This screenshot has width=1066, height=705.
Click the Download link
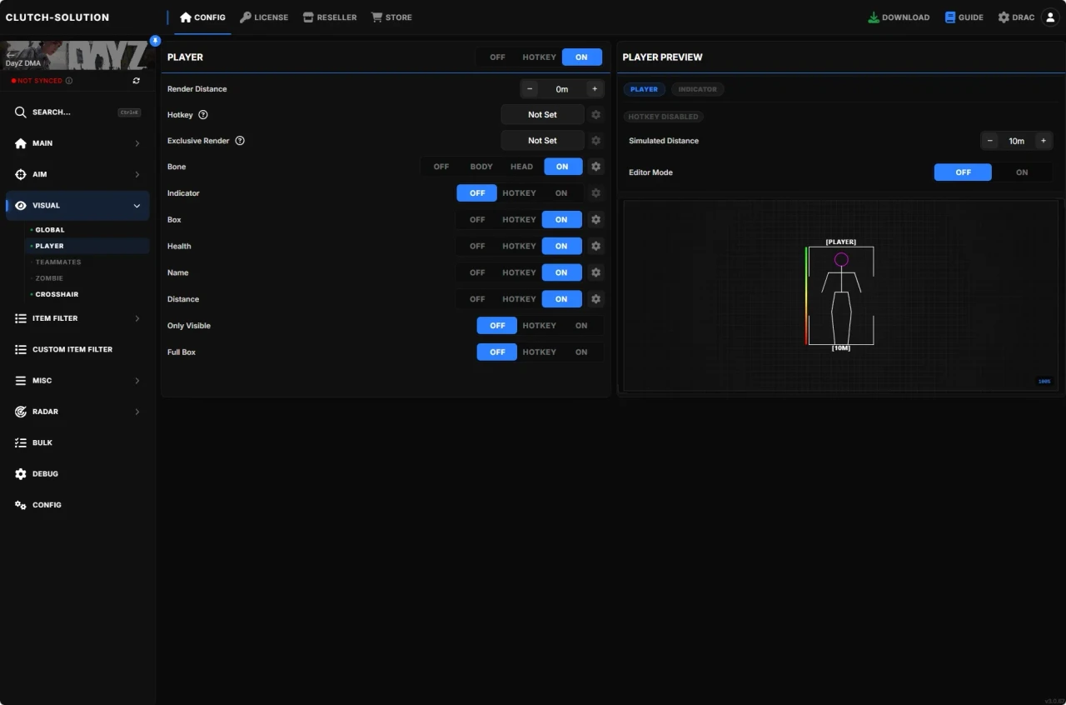(899, 17)
